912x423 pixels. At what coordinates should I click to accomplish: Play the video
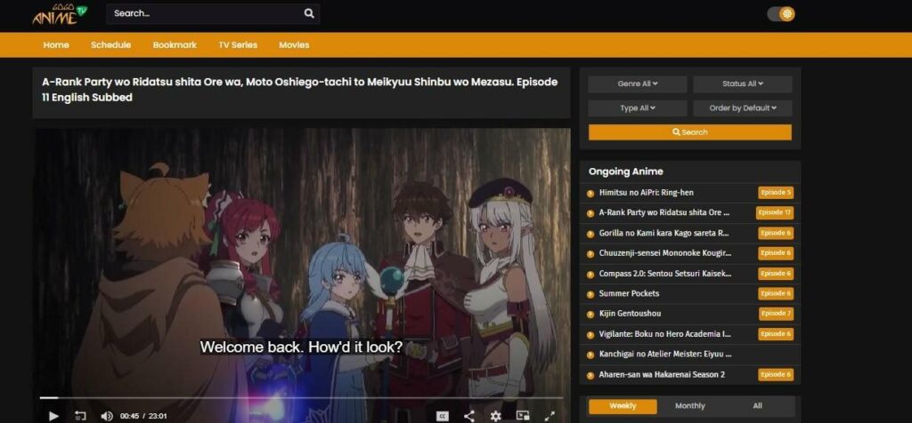(x=53, y=416)
